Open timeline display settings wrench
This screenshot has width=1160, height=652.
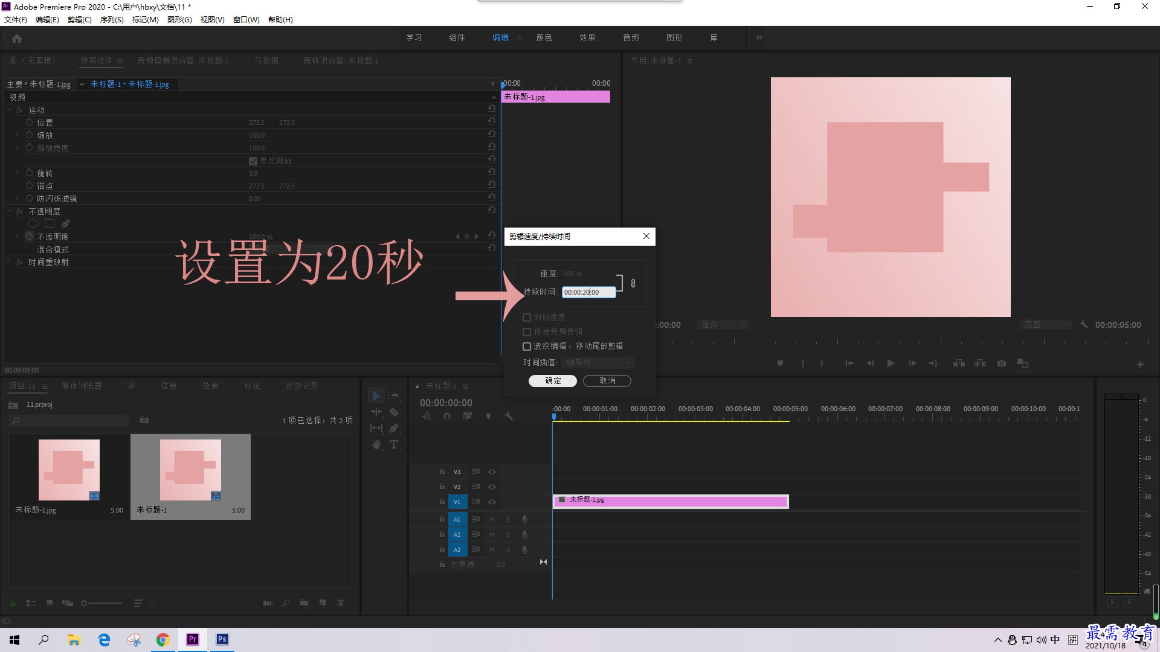click(x=509, y=416)
